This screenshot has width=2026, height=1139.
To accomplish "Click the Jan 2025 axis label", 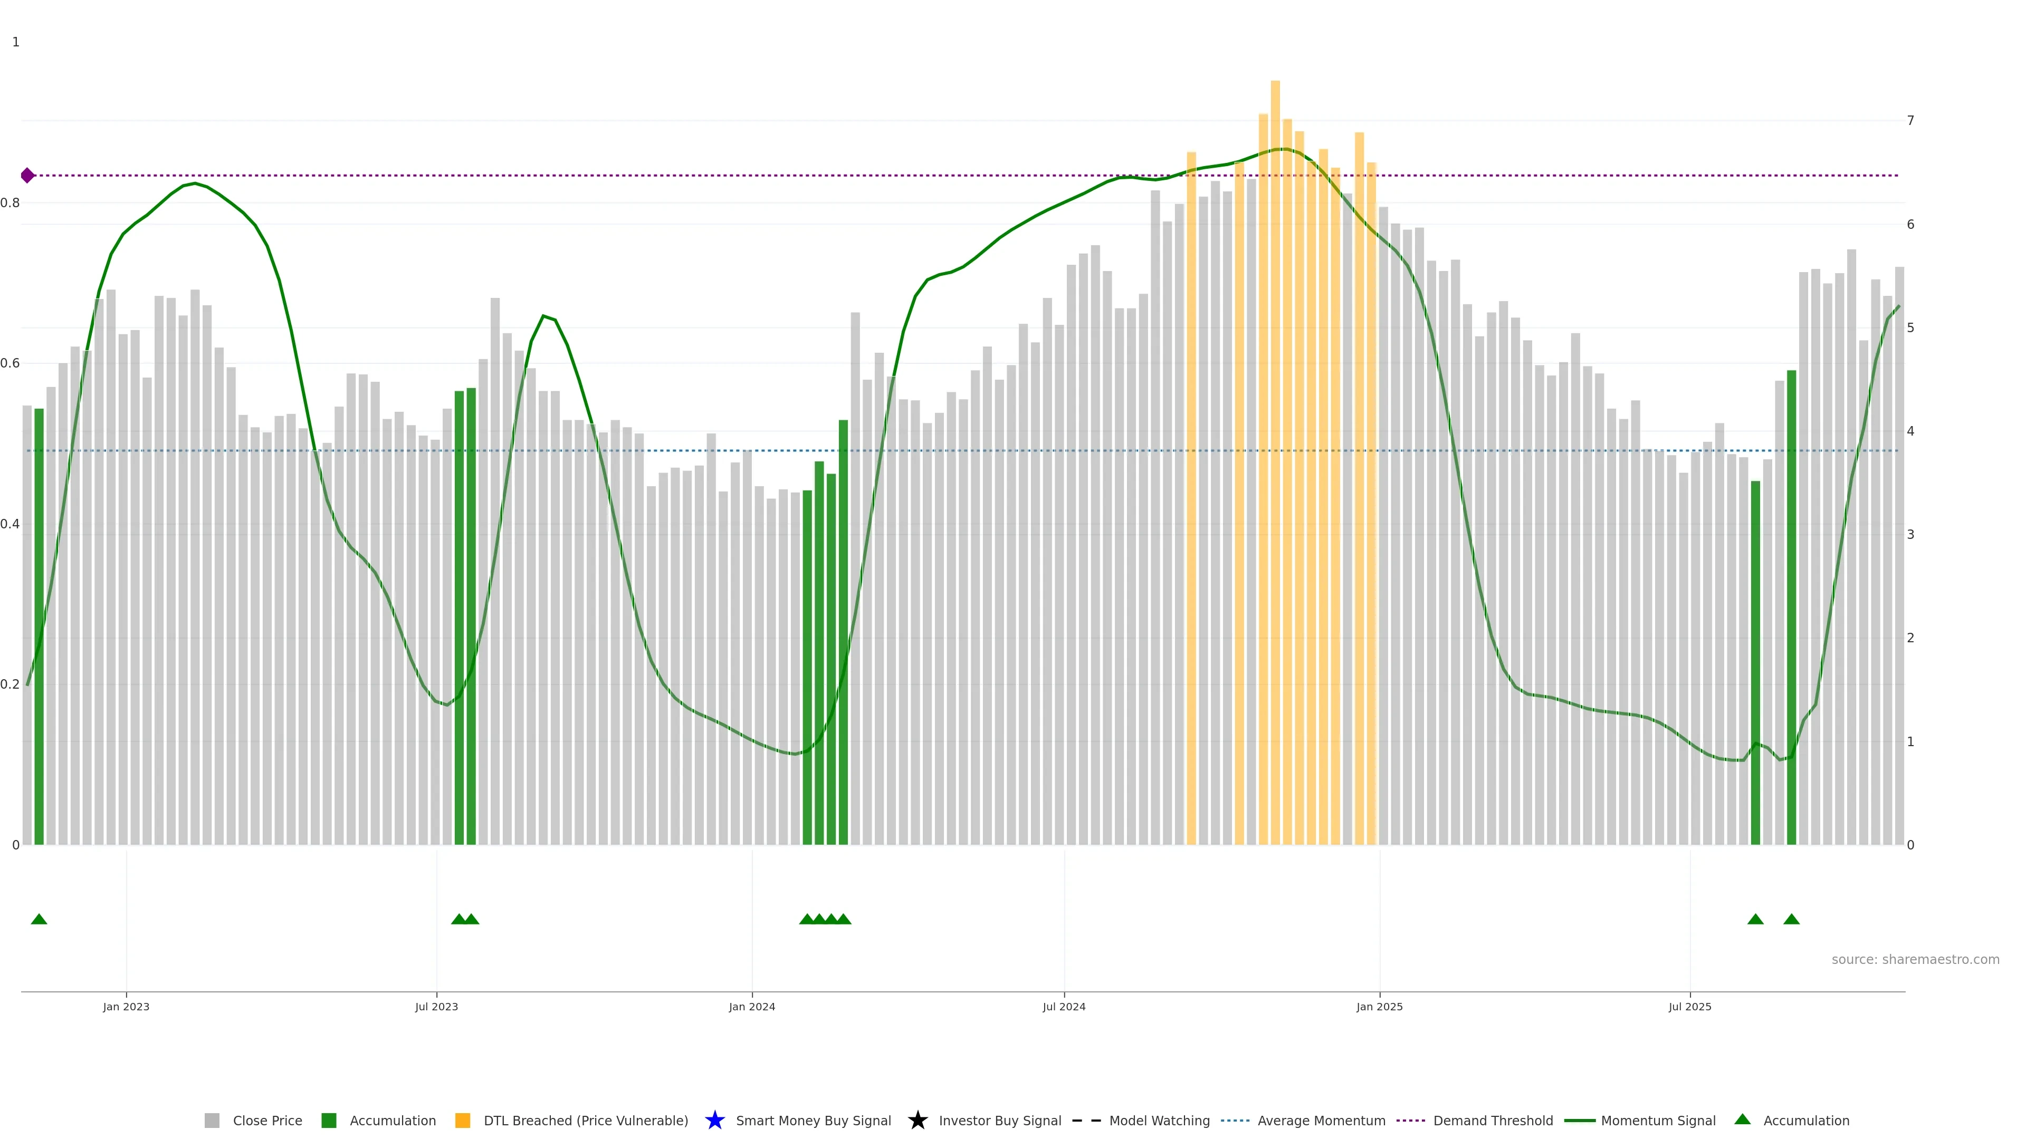I will (1379, 1006).
